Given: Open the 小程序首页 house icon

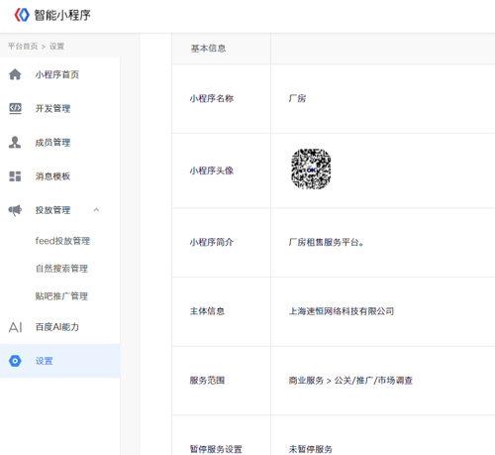Looking at the screenshot, I should click(x=15, y=74).
